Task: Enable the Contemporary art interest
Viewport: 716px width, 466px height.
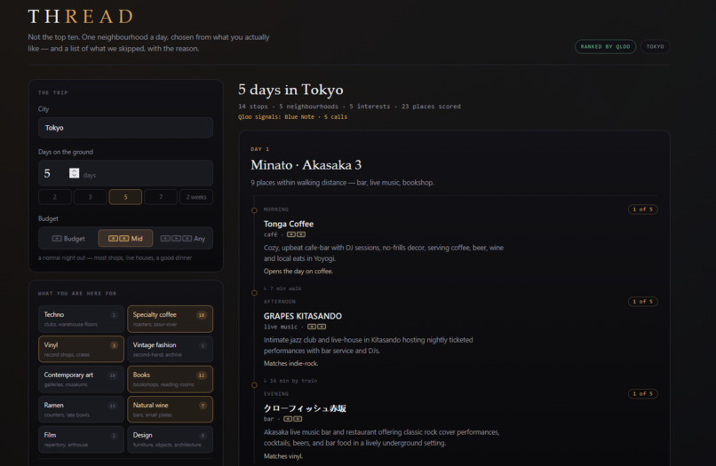Action: [81, 379]
